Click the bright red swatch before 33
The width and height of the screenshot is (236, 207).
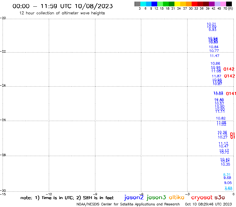(195, 4)
